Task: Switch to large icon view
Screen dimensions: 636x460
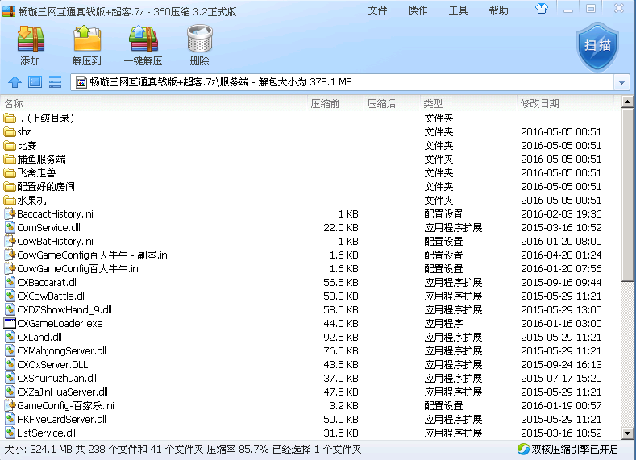Action: click(x=35, y=82)
